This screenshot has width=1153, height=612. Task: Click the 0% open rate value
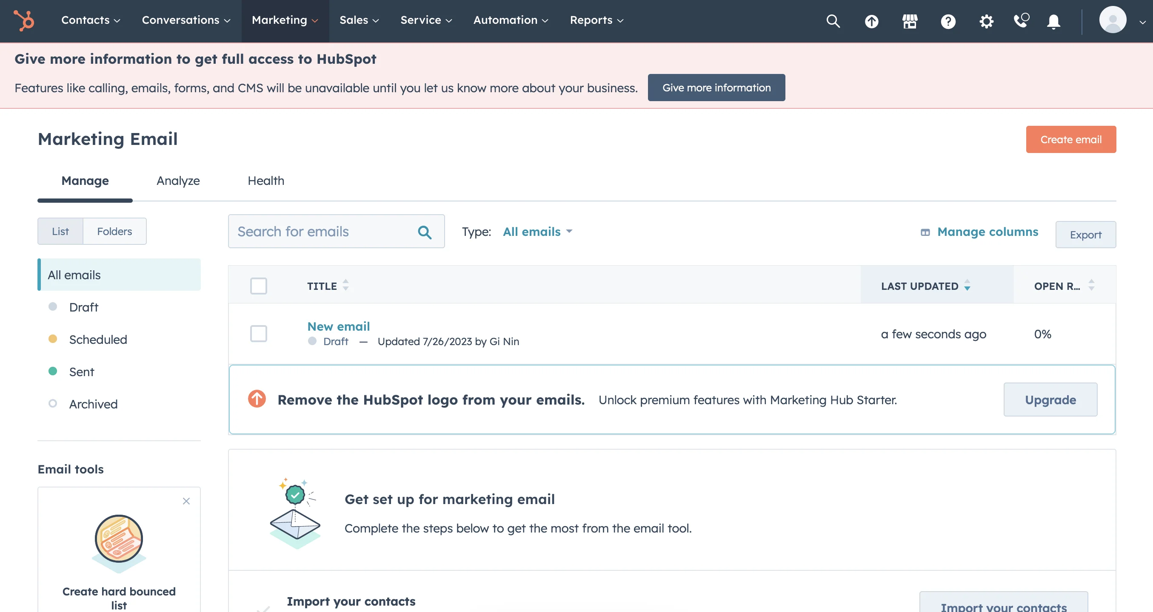click(1042, 334)
